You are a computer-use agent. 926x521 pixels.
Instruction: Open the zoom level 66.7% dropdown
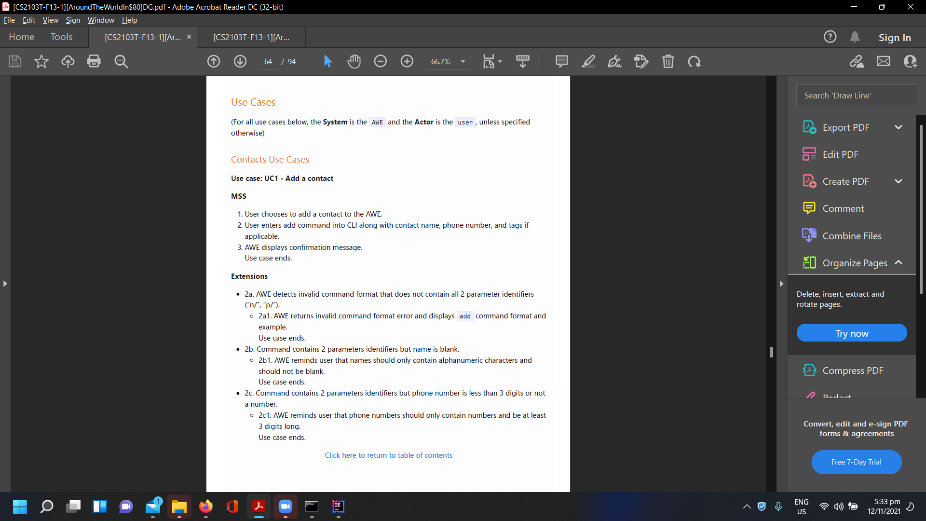pyautogui.click(x=463, y=62)
